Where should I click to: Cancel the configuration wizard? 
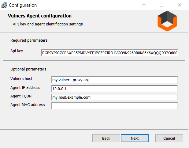pos(169,138)
